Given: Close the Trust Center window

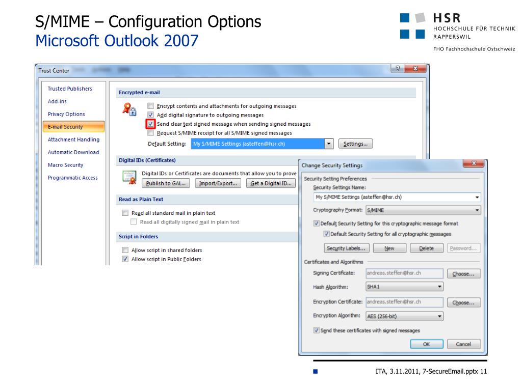Looking at the screenshot, I should [415, 69].
